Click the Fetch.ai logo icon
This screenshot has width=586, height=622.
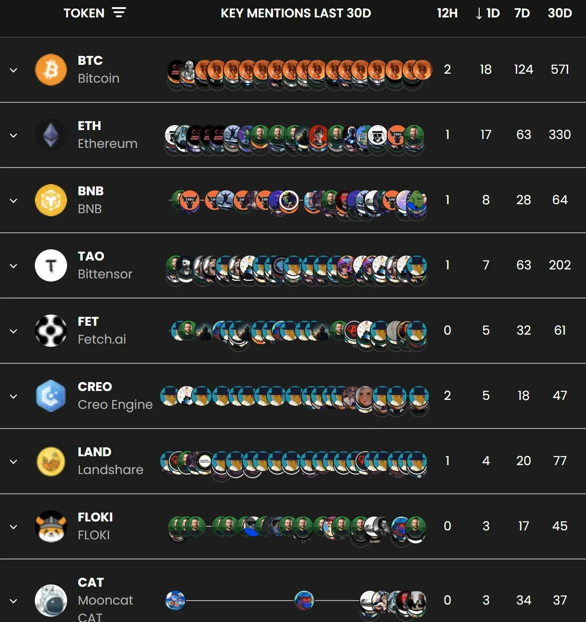tap(51, 331)
